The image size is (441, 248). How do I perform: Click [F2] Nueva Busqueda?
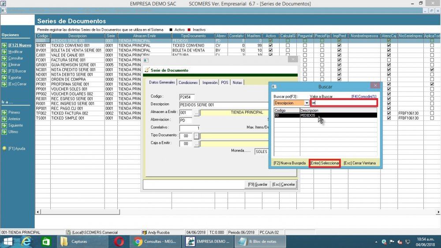coord(289,163)
